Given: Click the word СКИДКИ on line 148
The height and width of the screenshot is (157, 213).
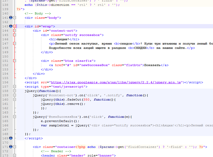Looking at the screenshot, I should coord(140,48).
